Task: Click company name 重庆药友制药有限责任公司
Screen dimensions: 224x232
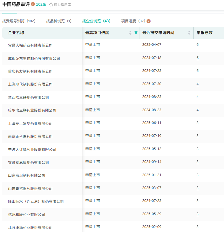Action: click(30, 71)
